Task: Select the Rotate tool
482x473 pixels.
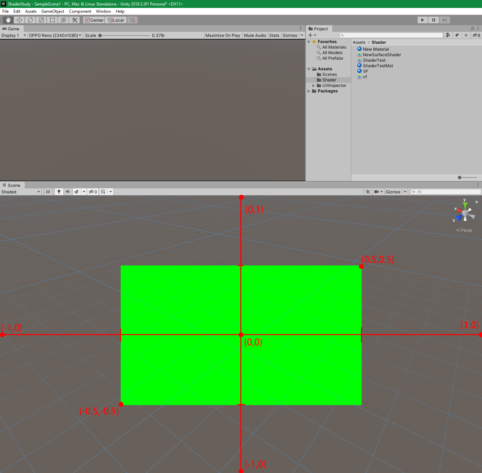Action: tap(30, 20)
